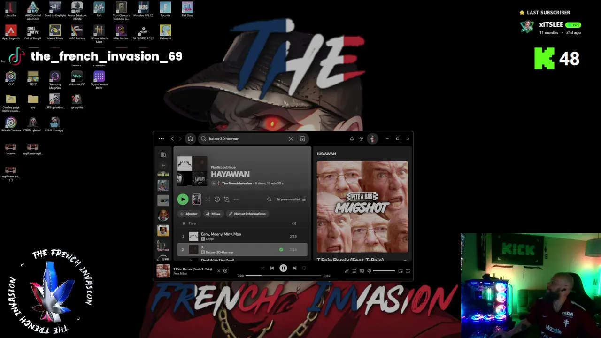The width and height of the screenshot is (601, 338).
Task: Click the Mixer button
Action: tap(213, 214)
